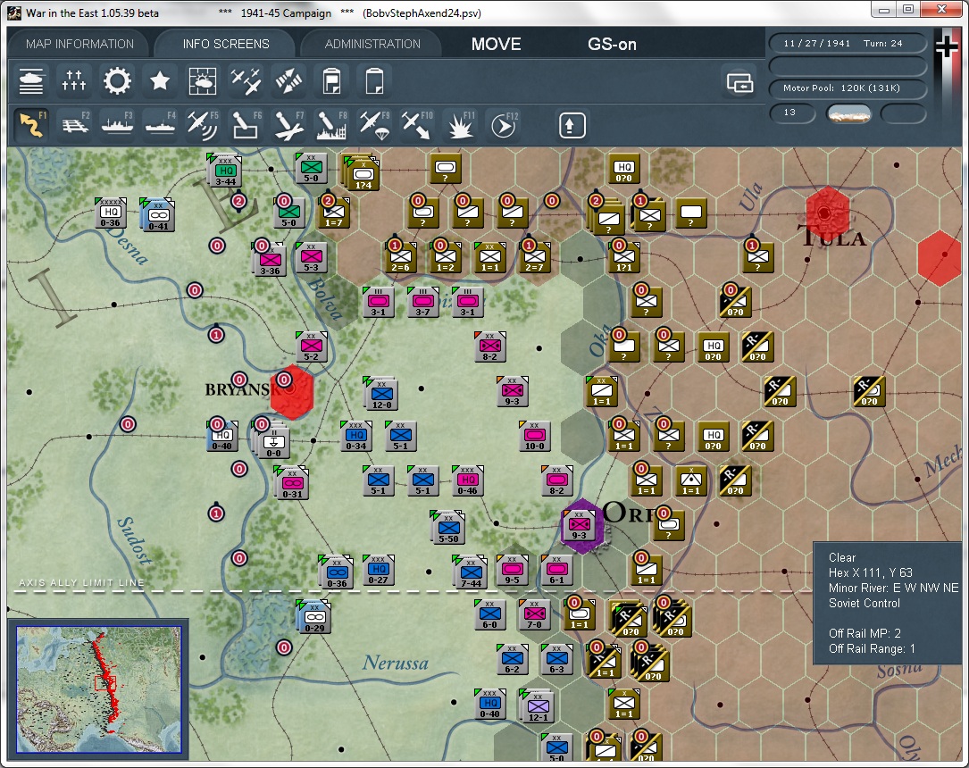This screenshot has width=969, height=768.
Task: Open the production gear icon
Action: click(x=117, y=81)
